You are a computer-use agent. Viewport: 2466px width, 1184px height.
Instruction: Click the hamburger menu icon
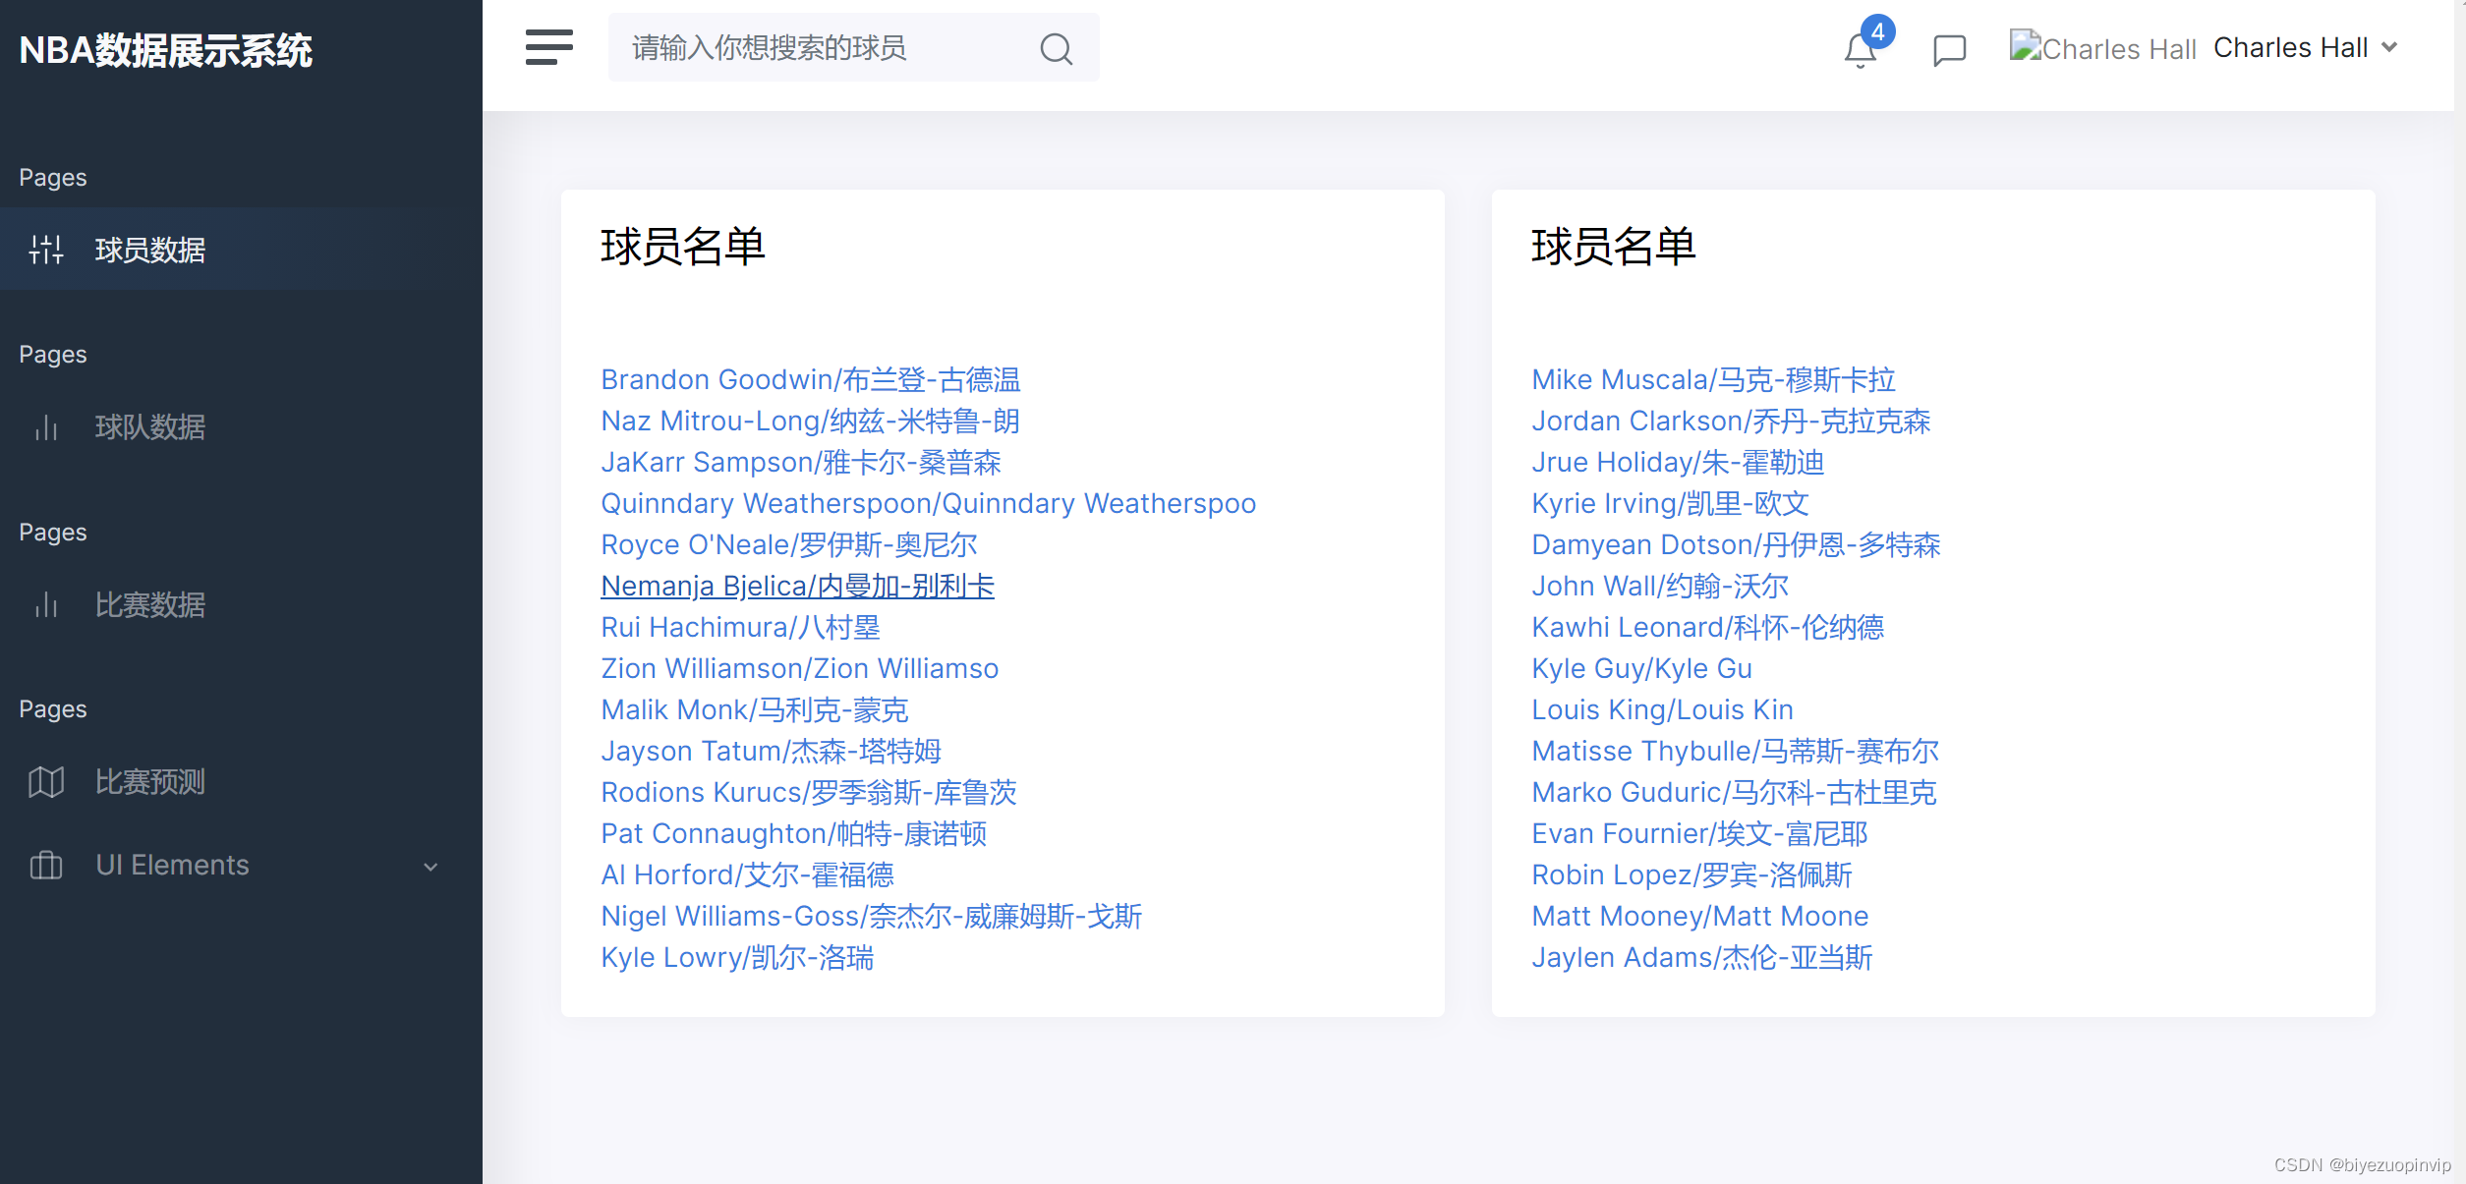(x=548, y=47)
